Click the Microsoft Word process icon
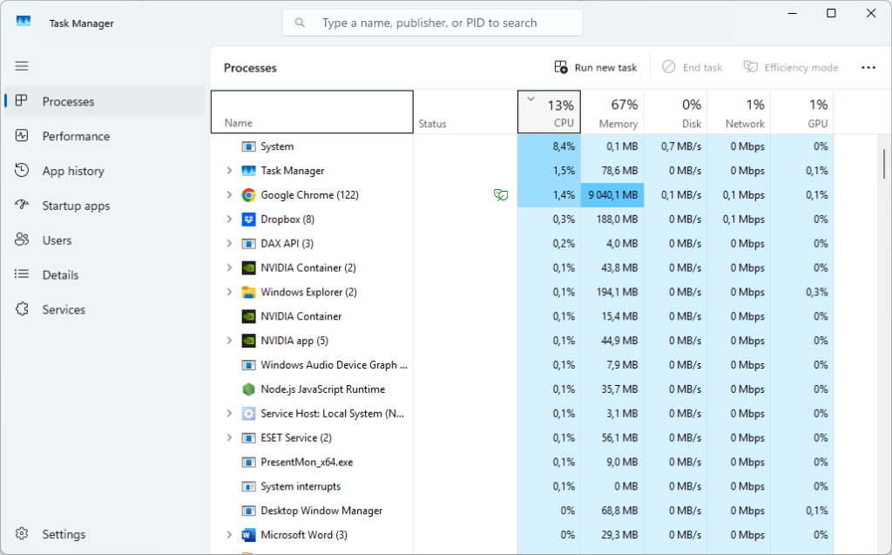This screenshot has height=555, width=892. click(248, 535)
